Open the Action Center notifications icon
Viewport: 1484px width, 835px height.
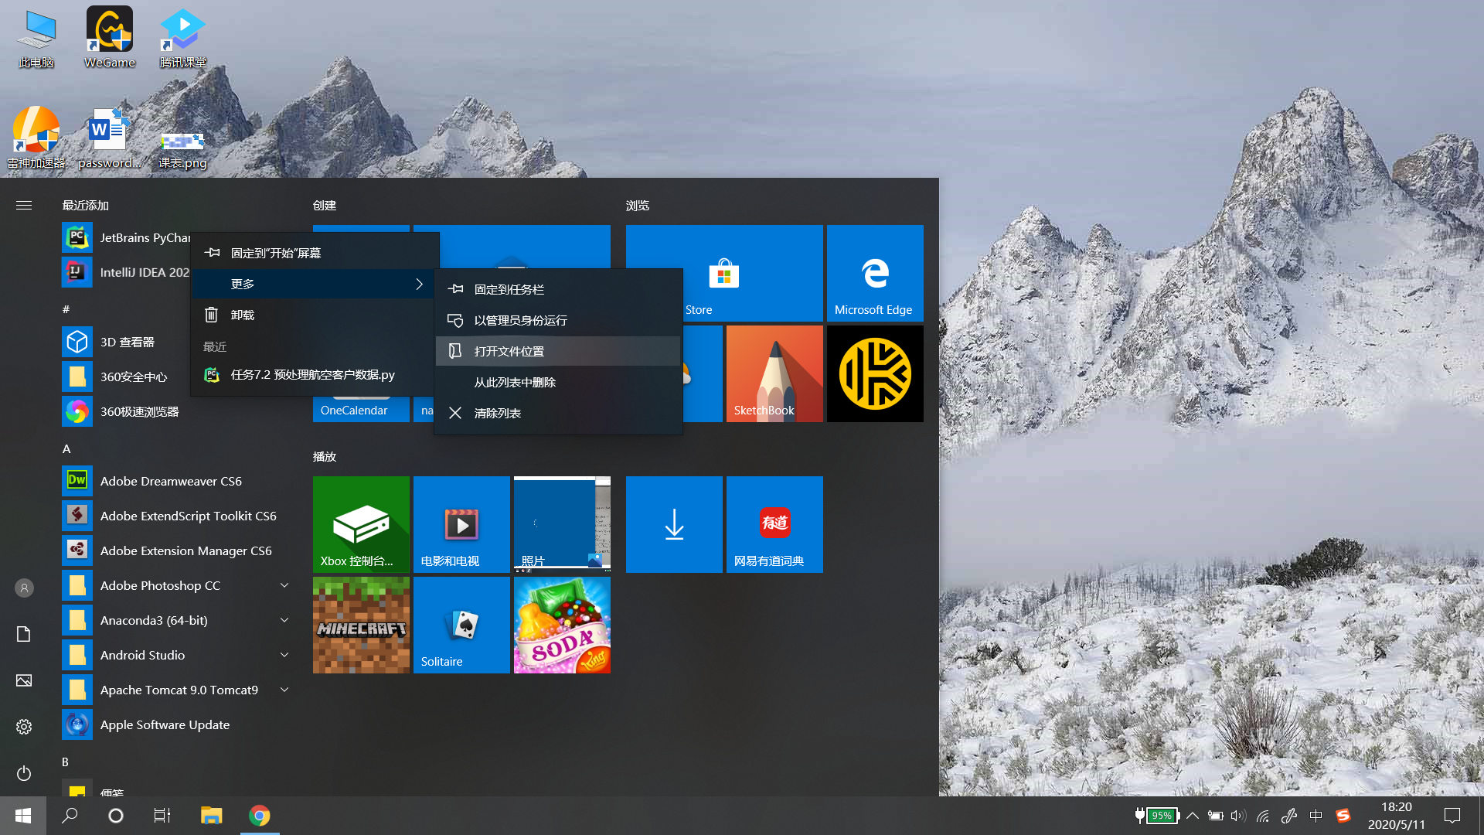[1452, 816]
